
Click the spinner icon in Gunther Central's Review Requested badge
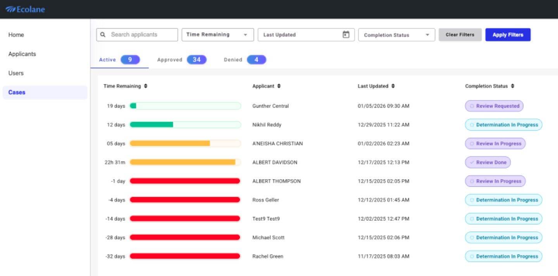point(472,106)
